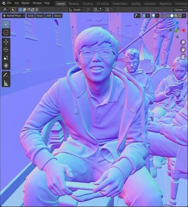Switch to material preview shading
Screen dimensions: 188x207
[176, 16]
